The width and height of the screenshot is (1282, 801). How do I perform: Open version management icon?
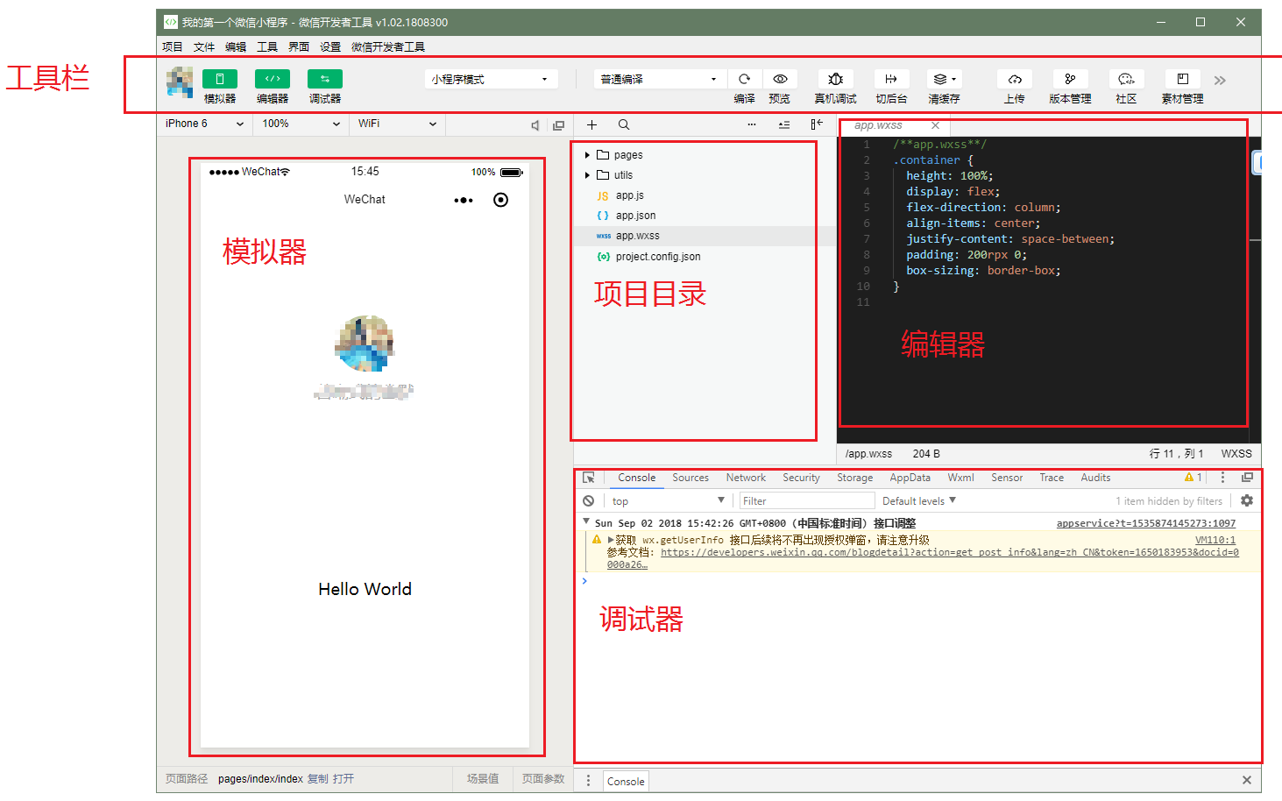point(1070,79)
